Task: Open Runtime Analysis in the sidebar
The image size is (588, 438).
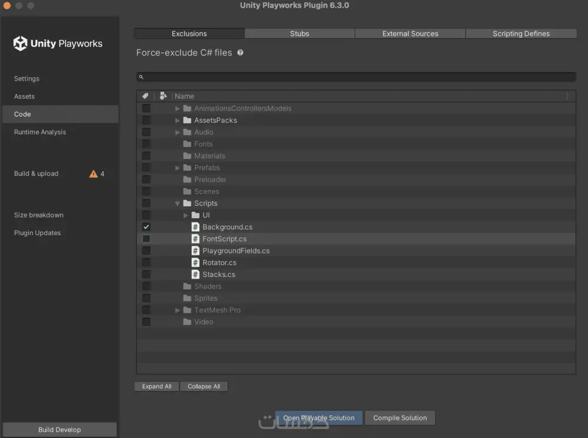Action: [60, 132]
